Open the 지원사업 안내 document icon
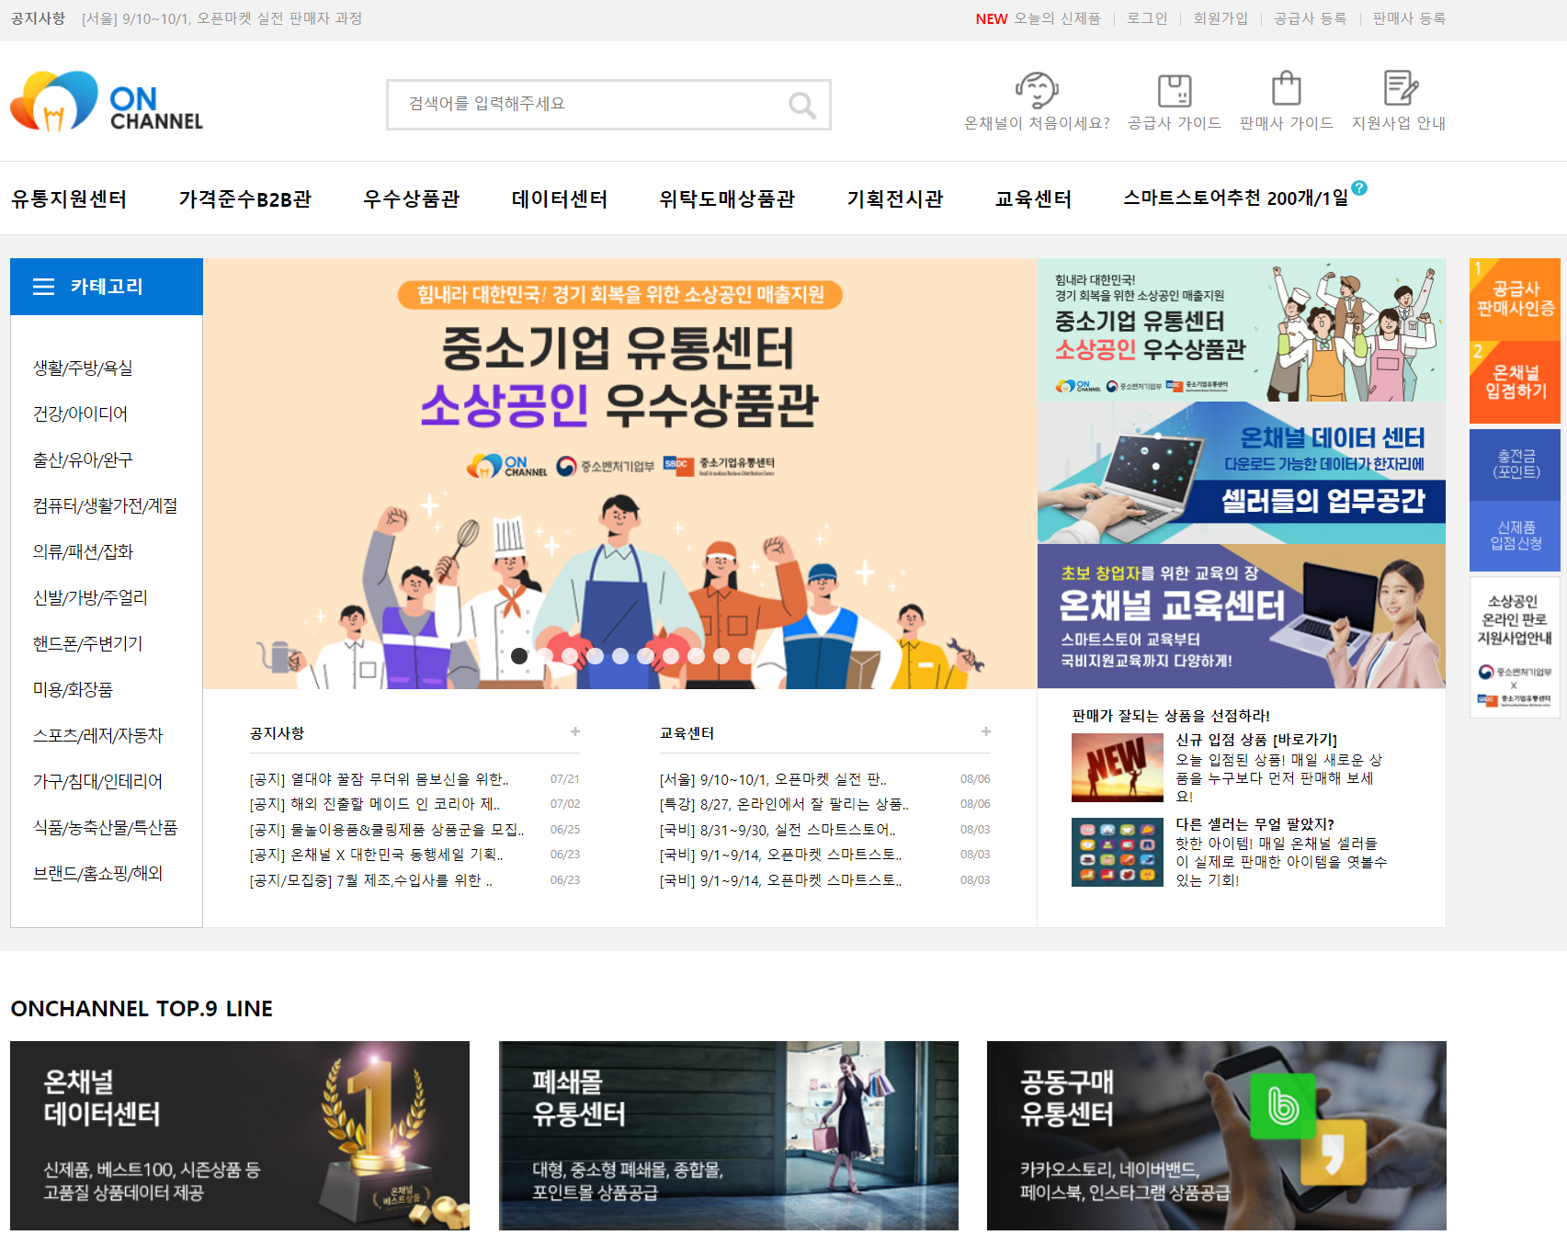Viewport: 1567px width, 1235px height. point(1400,88)
